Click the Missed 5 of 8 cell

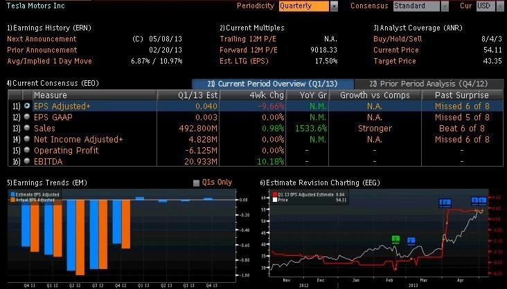(462, 118)
